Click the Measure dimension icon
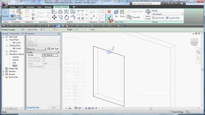 point(93,17)
